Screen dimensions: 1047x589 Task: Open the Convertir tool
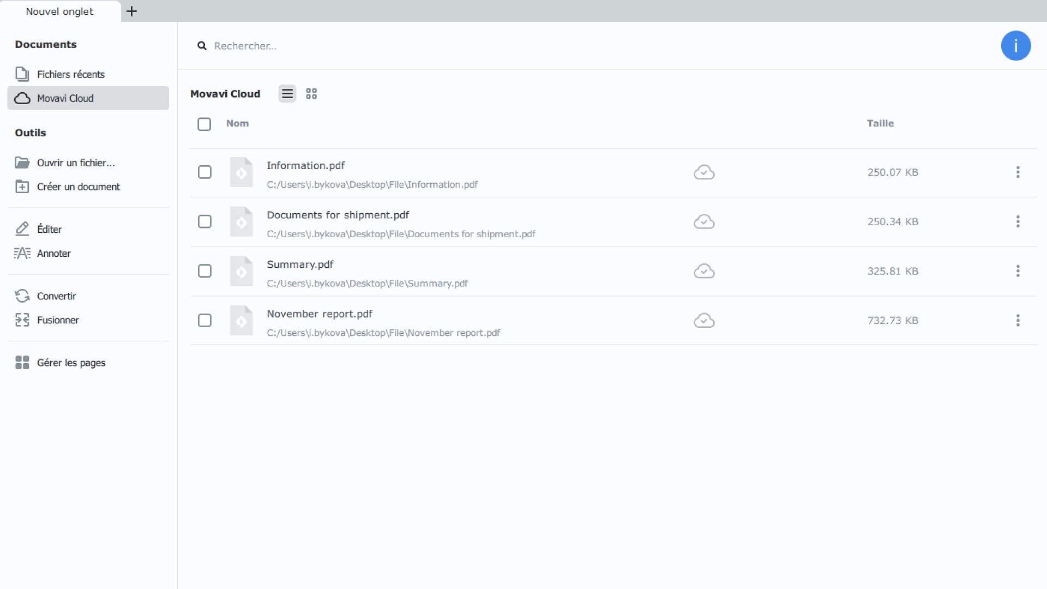(88, 296)
